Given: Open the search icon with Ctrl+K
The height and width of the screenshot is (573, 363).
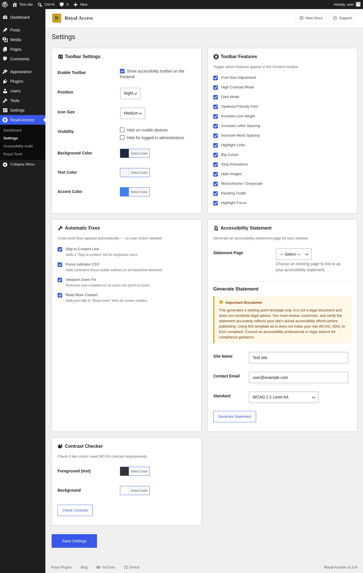Looking at the screenshot, I should 40,5.
